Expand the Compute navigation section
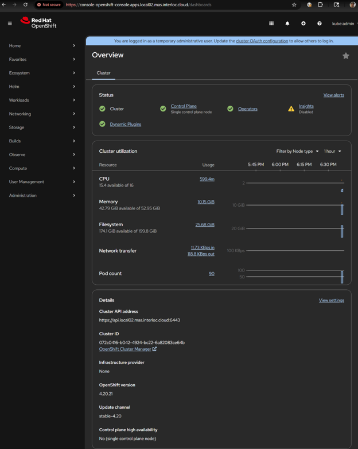 pyautogui.click(x=42, y=168)
